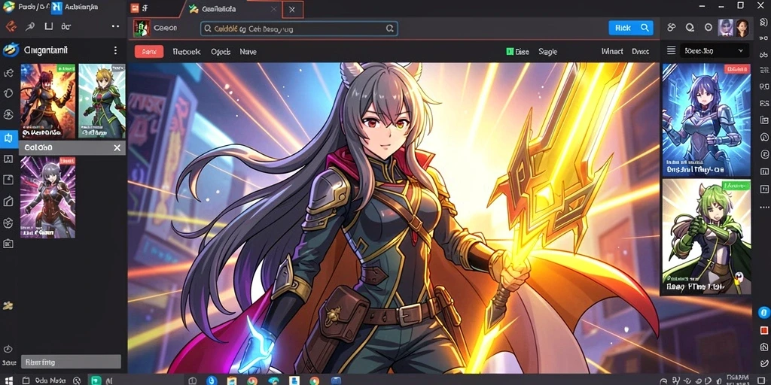This screenshot has width=771, height=385.
Task: Open the dropdown beside the hamburger icon
Action: (x=715, y=50)
